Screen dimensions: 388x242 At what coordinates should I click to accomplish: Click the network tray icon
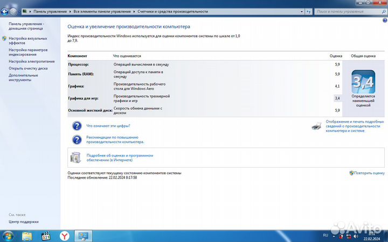349,236
